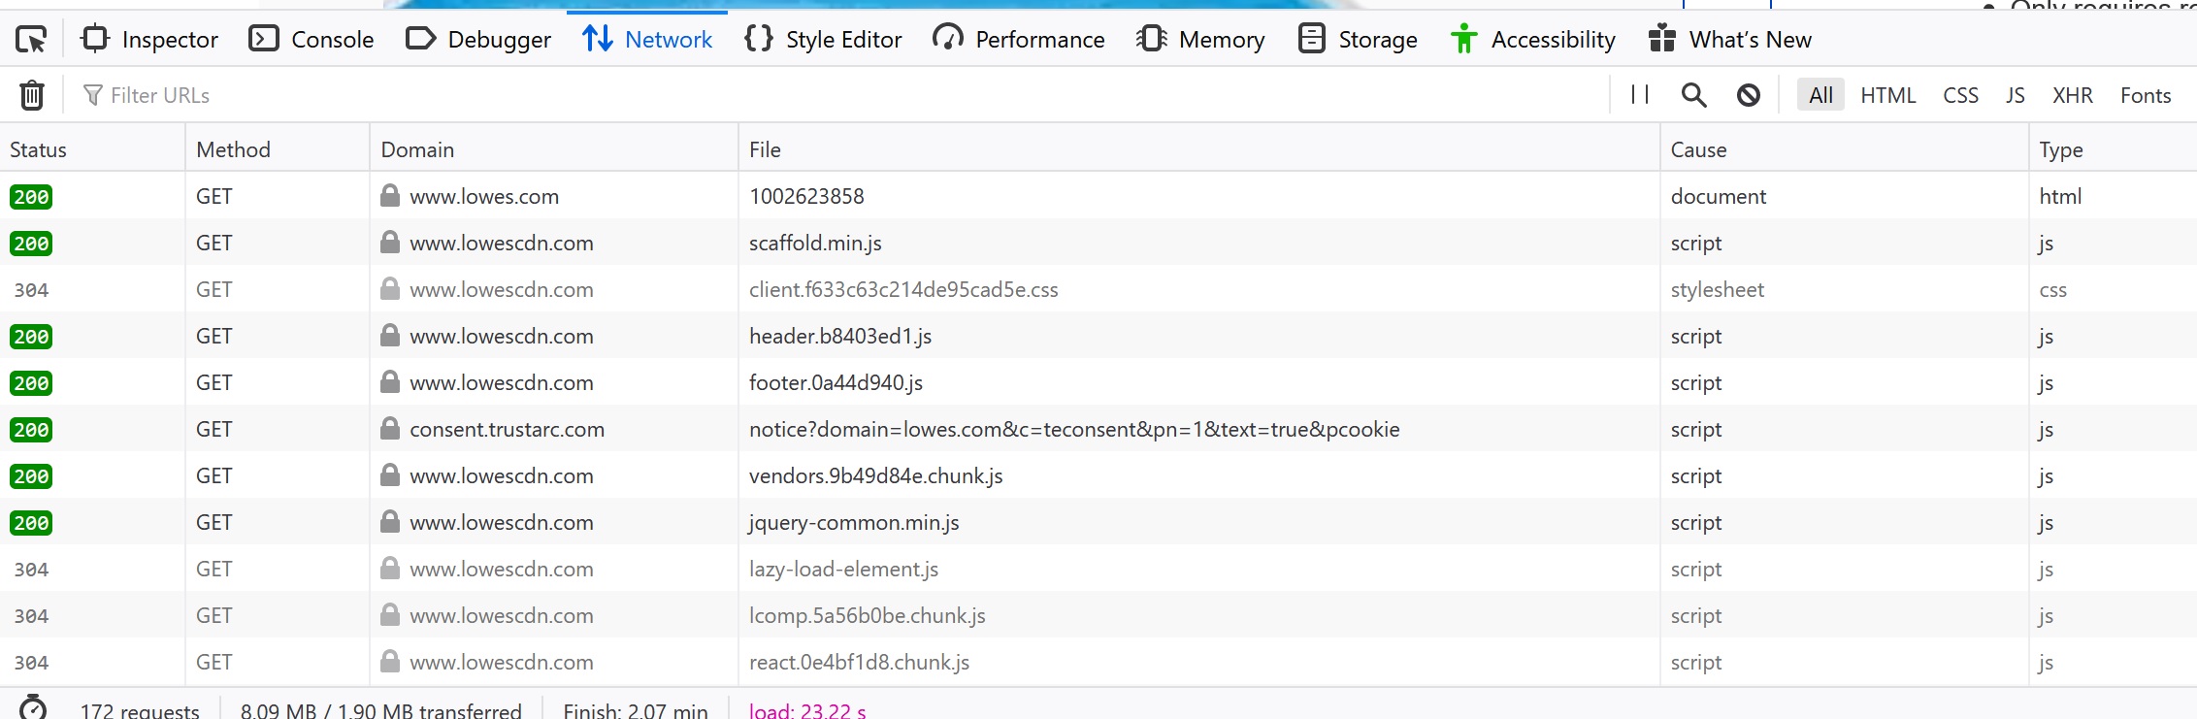This screenshot has height=719, width=2197.
Task: Open the Storage tab
Action: (x=1358, y=39)
